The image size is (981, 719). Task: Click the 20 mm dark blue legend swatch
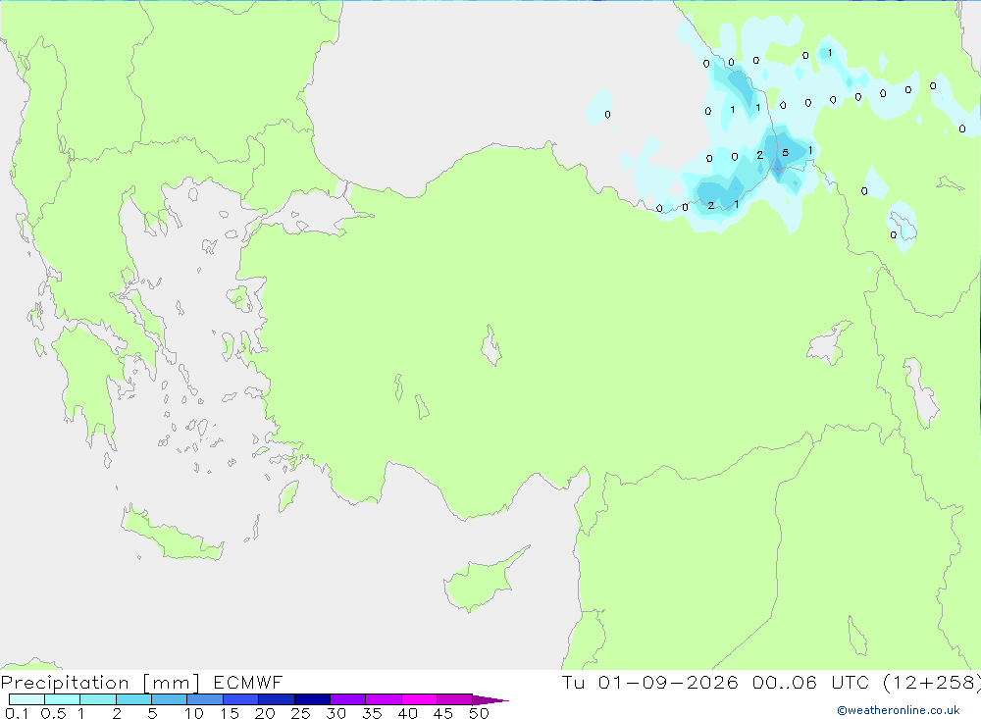276,699
